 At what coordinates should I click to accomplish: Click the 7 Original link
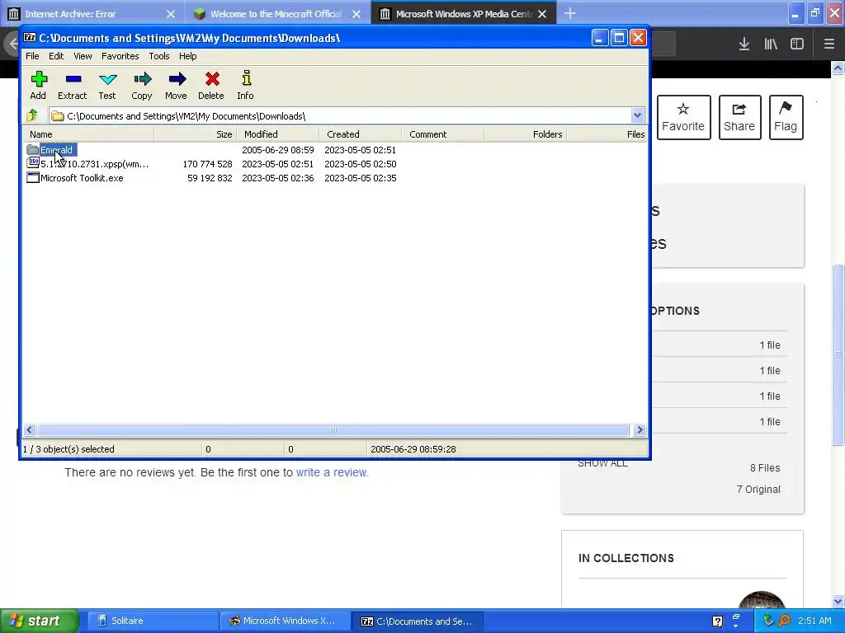tap(759, 490)
